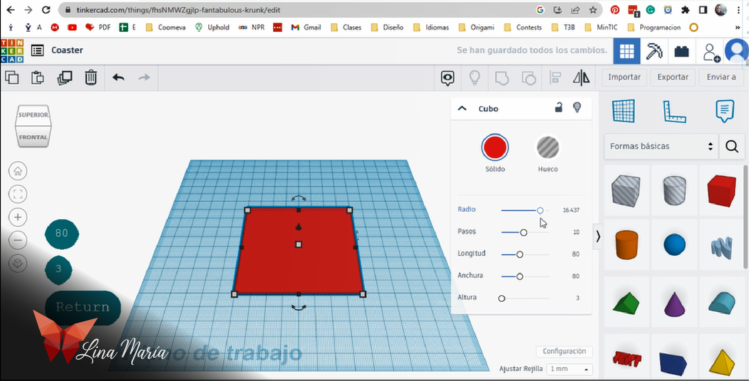Select the Sólido red color option

click(x=495, y=147)
